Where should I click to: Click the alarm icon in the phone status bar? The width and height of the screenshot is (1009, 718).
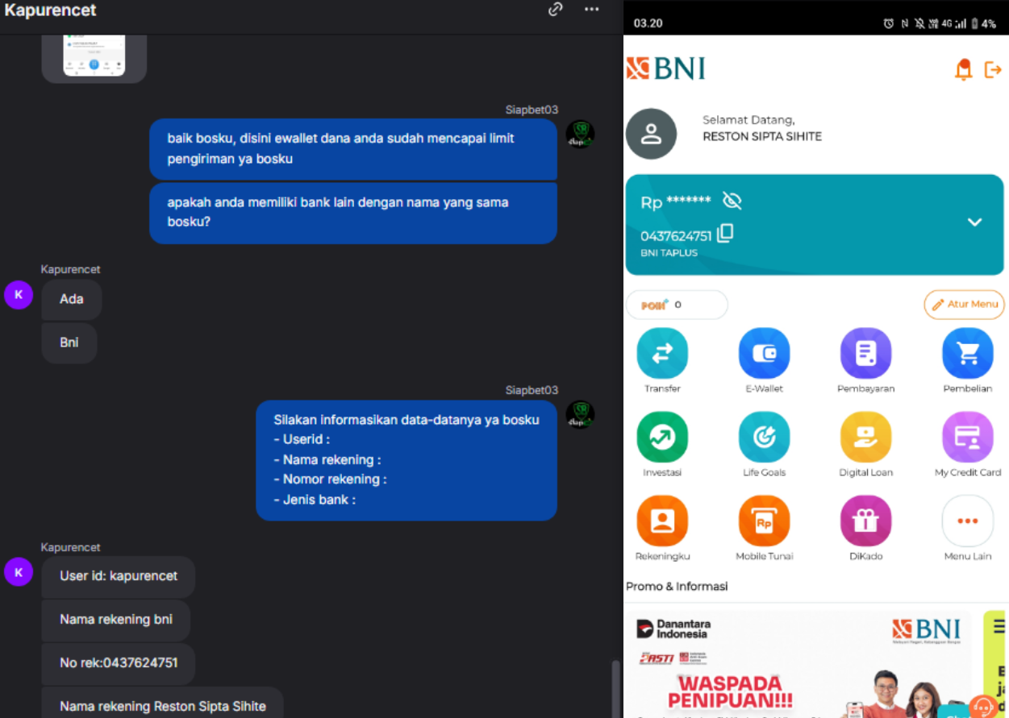click(x=889, y=23)
